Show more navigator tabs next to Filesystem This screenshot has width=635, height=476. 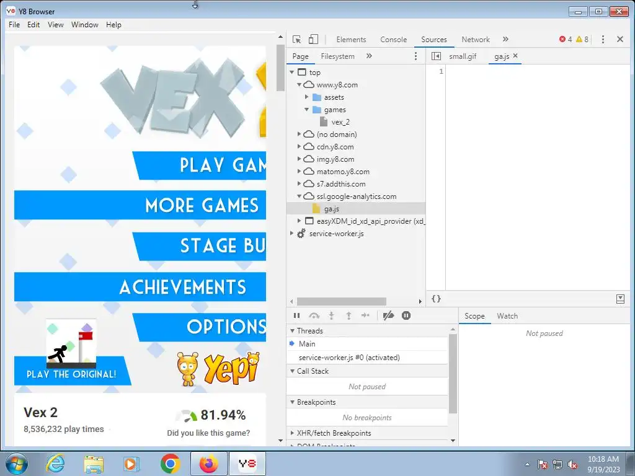point(369,56)
